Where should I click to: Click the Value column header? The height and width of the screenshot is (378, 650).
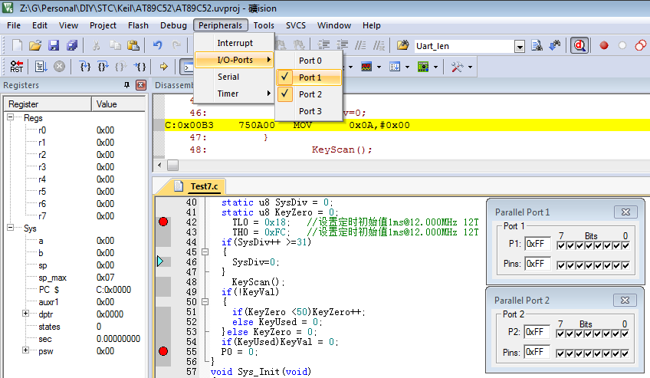tap(119, 104)
